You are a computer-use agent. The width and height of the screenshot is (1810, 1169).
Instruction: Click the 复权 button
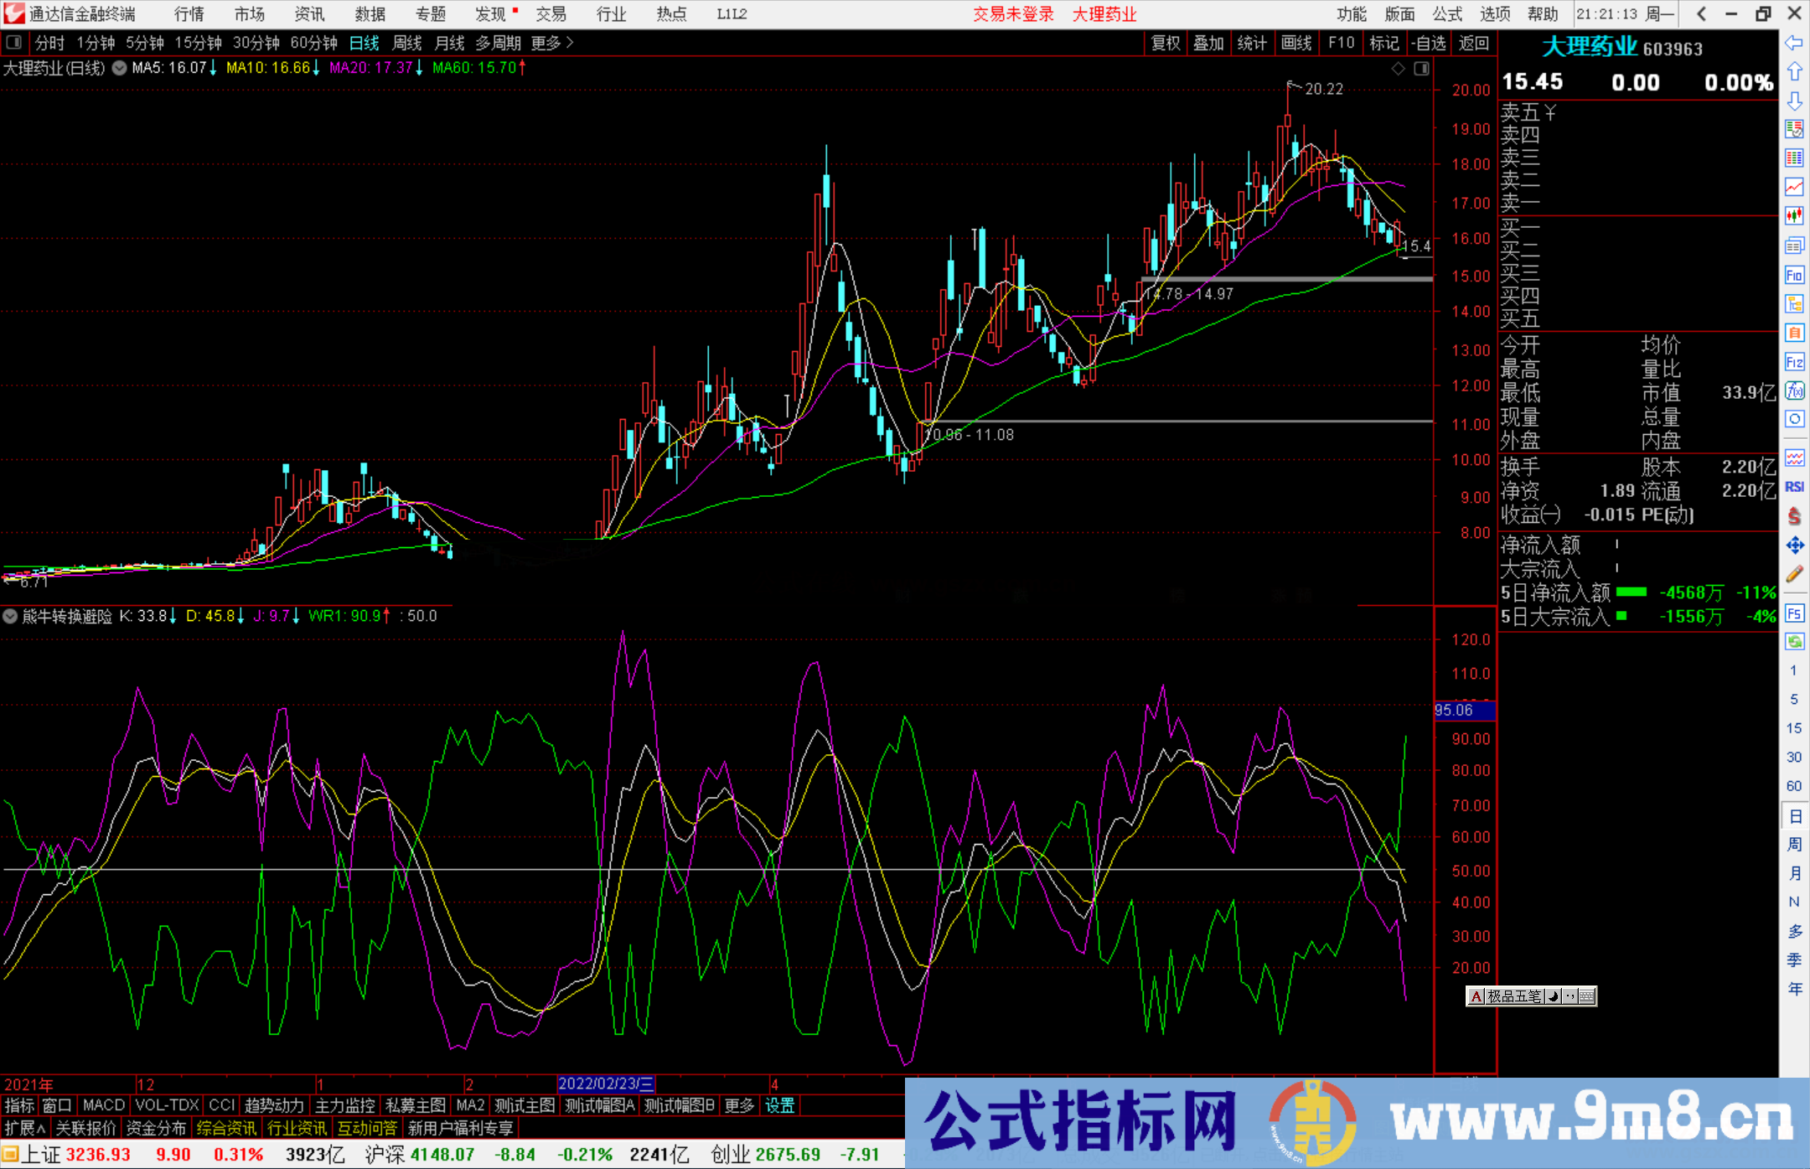tap(1165, 43)
